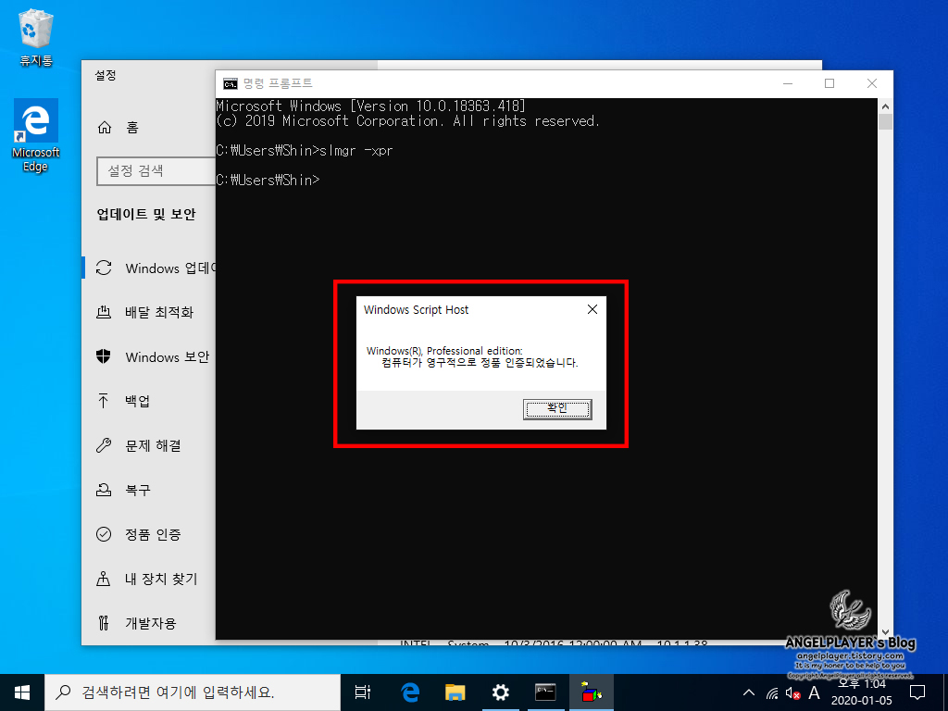Image resolution: width=948 pixels, height=711 pixels.
Task: Click the taskbar search box
Action: (193, 692)
